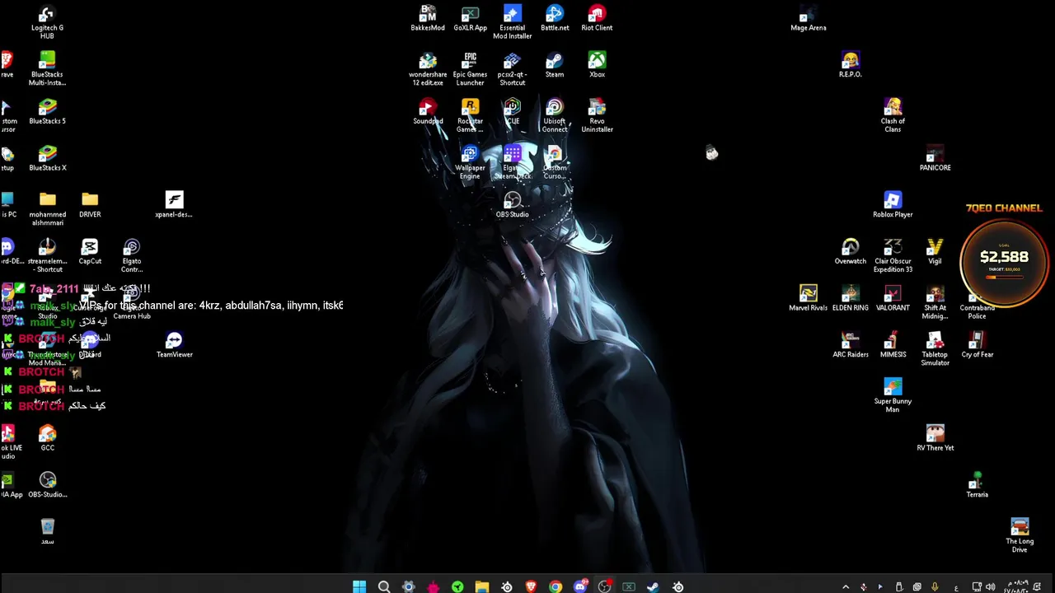Open the GoXLR App desktop shortcut

tap(470, 18)
